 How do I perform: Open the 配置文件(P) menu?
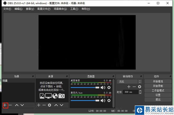click(x=44, y=9)
